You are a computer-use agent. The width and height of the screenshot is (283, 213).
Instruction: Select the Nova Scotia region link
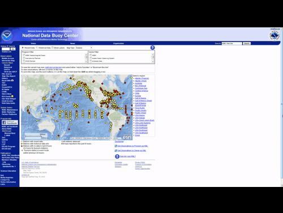(140, 108)
